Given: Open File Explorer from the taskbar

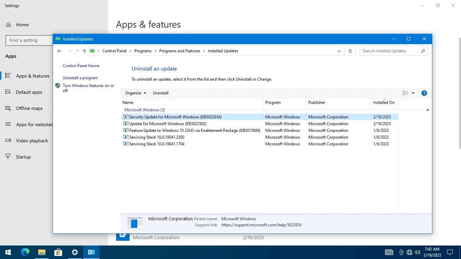Looking at the screenshot, I should tap(42, 252).
